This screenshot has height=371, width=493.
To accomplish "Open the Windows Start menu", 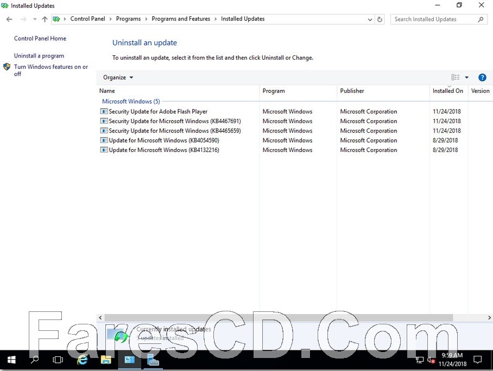I will (11, 360).
